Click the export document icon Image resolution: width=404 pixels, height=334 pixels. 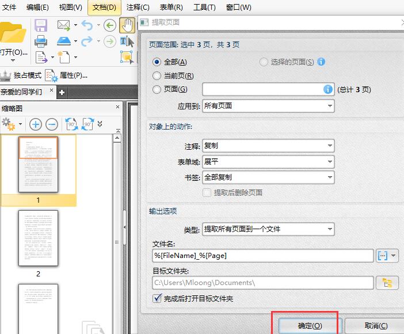(x=41, y=57)
